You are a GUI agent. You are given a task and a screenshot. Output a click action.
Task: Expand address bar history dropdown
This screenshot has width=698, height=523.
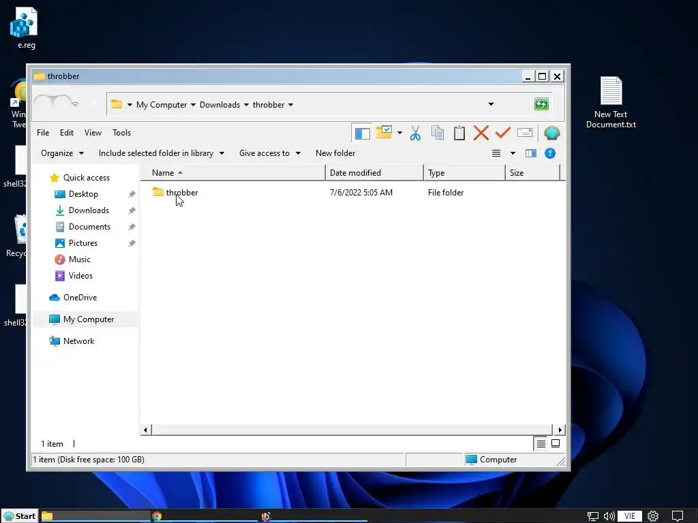(491, 104)
